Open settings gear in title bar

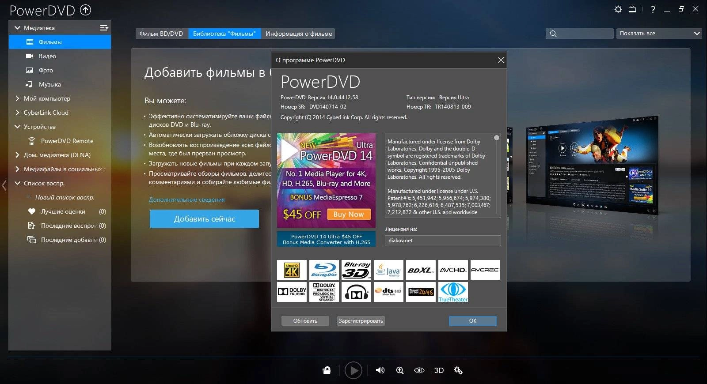(x=618, y=9)
